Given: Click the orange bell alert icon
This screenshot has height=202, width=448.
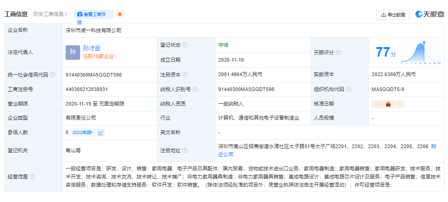Looking at the screenshot, I should pos(120,14).
